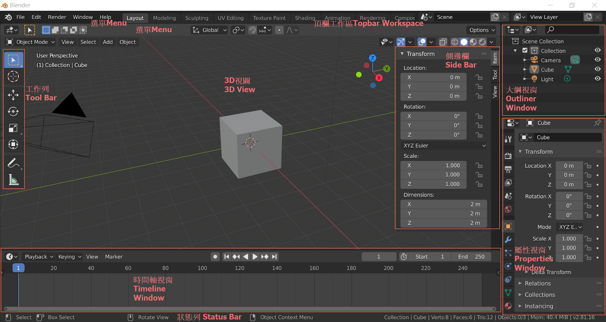This screenshot has height=322, width=606.
Task: Open the Add menu in viewport
Action: (108, 42)
